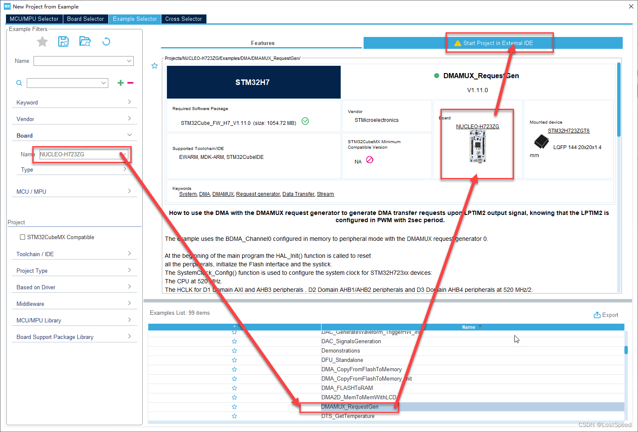
Task: Select DMA_CopyFromFlashToMemory_Init example name
Action: click(x=367, y=378)
